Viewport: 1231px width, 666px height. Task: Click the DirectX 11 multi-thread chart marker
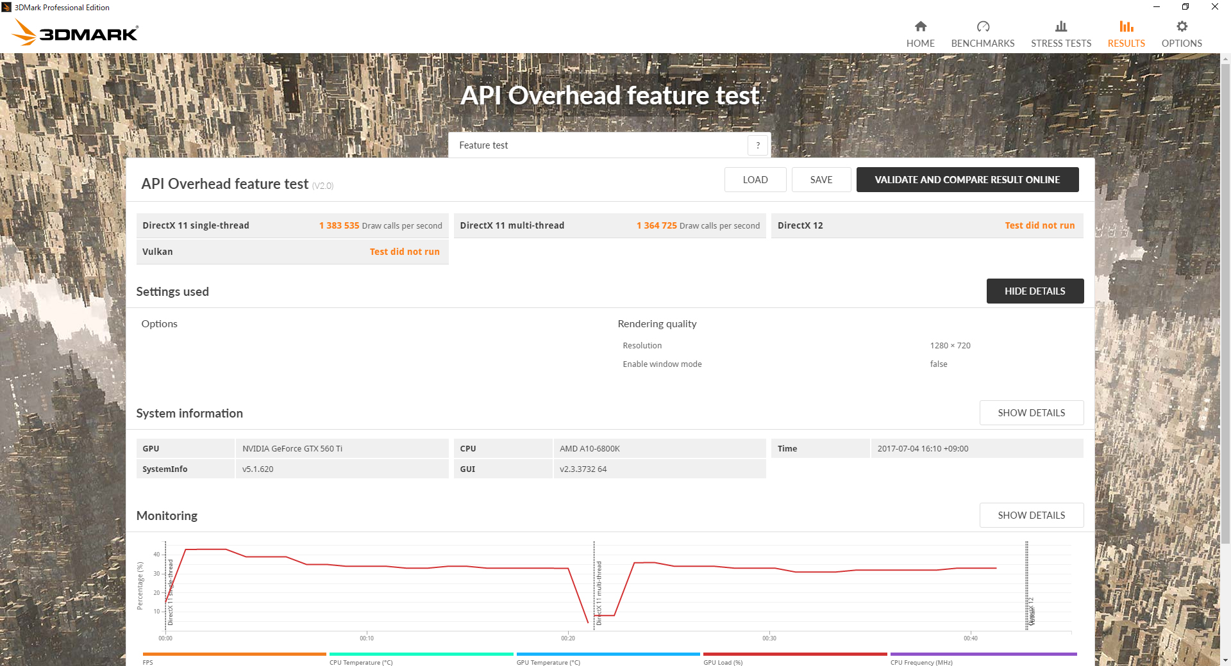pyautogui.click(x=599, y=592)
